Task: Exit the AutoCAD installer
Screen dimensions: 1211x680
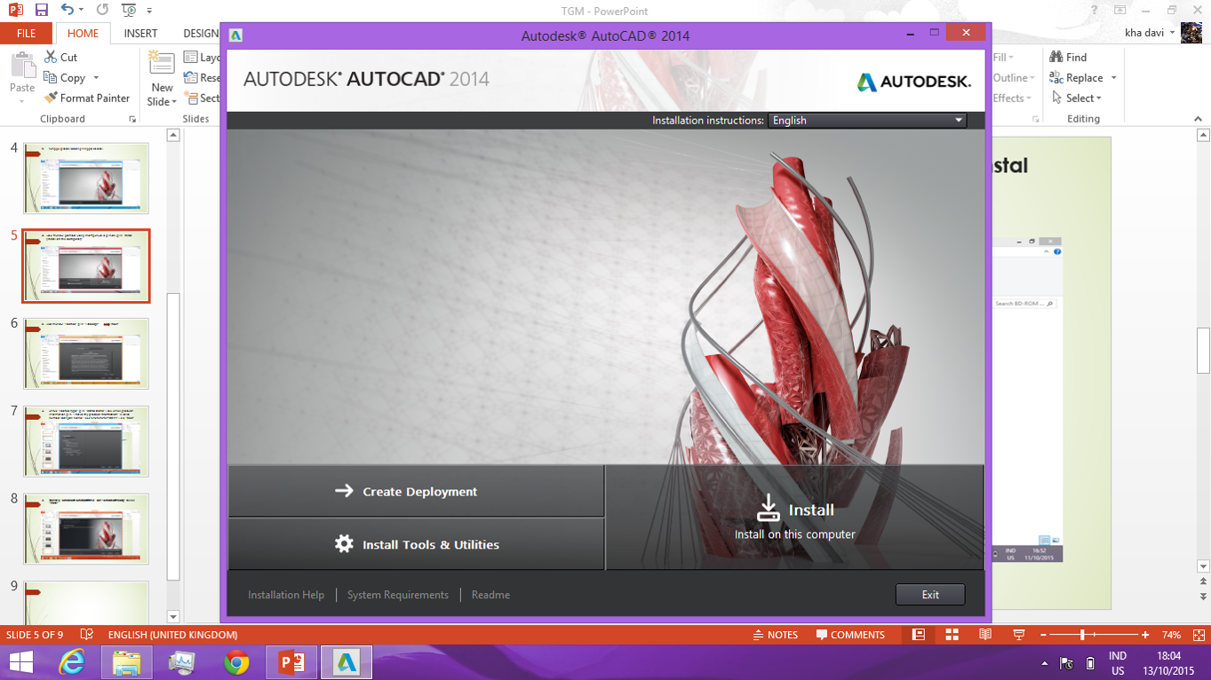Action: tap(929, 594)
